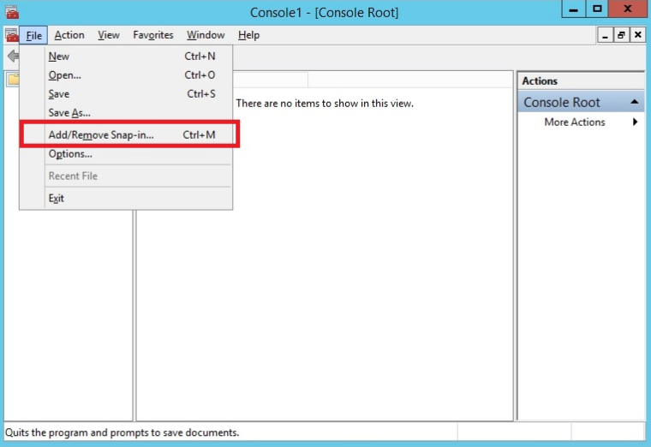Viewport: 651px width, 447px height.
Task: Click the console document icon beside File menu
Action: (11, 35)
